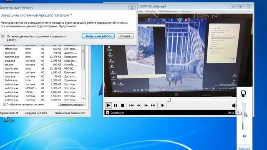
Task: Click the "Отмена" button
Action: (x=125, y=36)
